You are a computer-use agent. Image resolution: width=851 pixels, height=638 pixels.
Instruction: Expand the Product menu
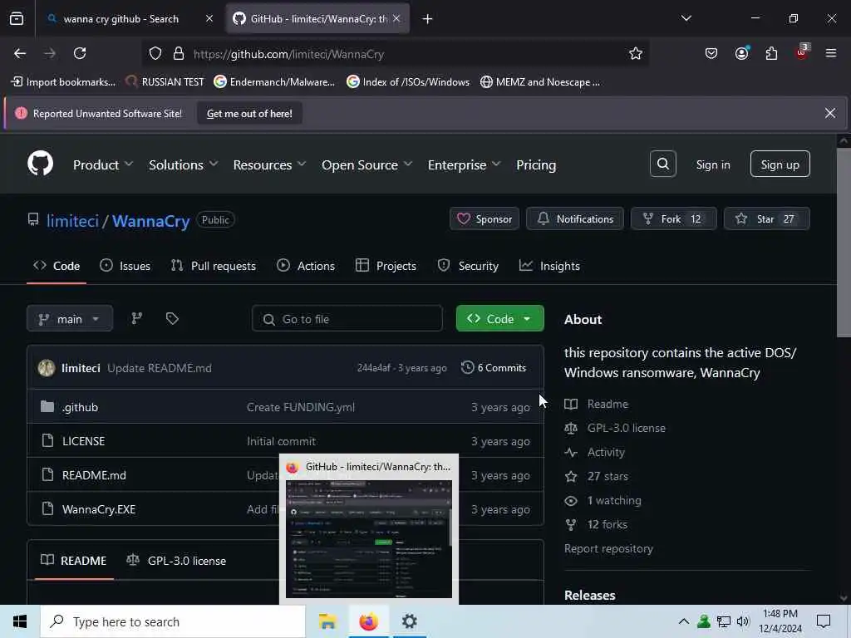102,164
